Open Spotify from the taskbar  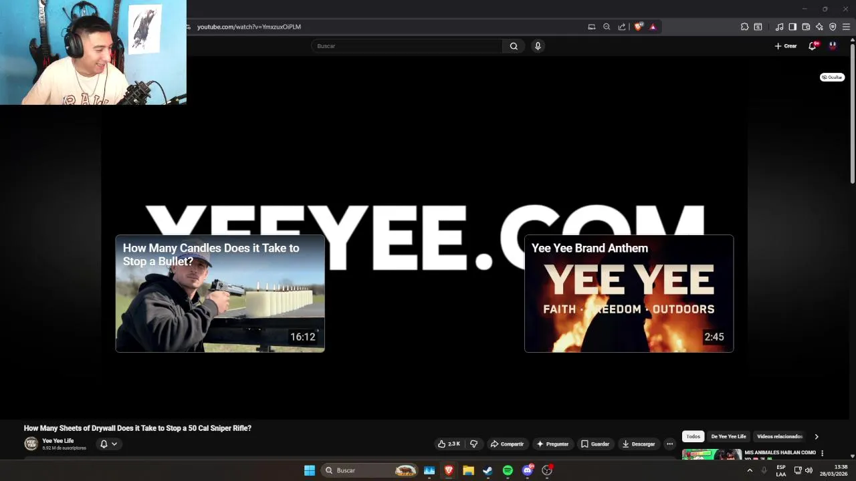click(x=508, y=470)
